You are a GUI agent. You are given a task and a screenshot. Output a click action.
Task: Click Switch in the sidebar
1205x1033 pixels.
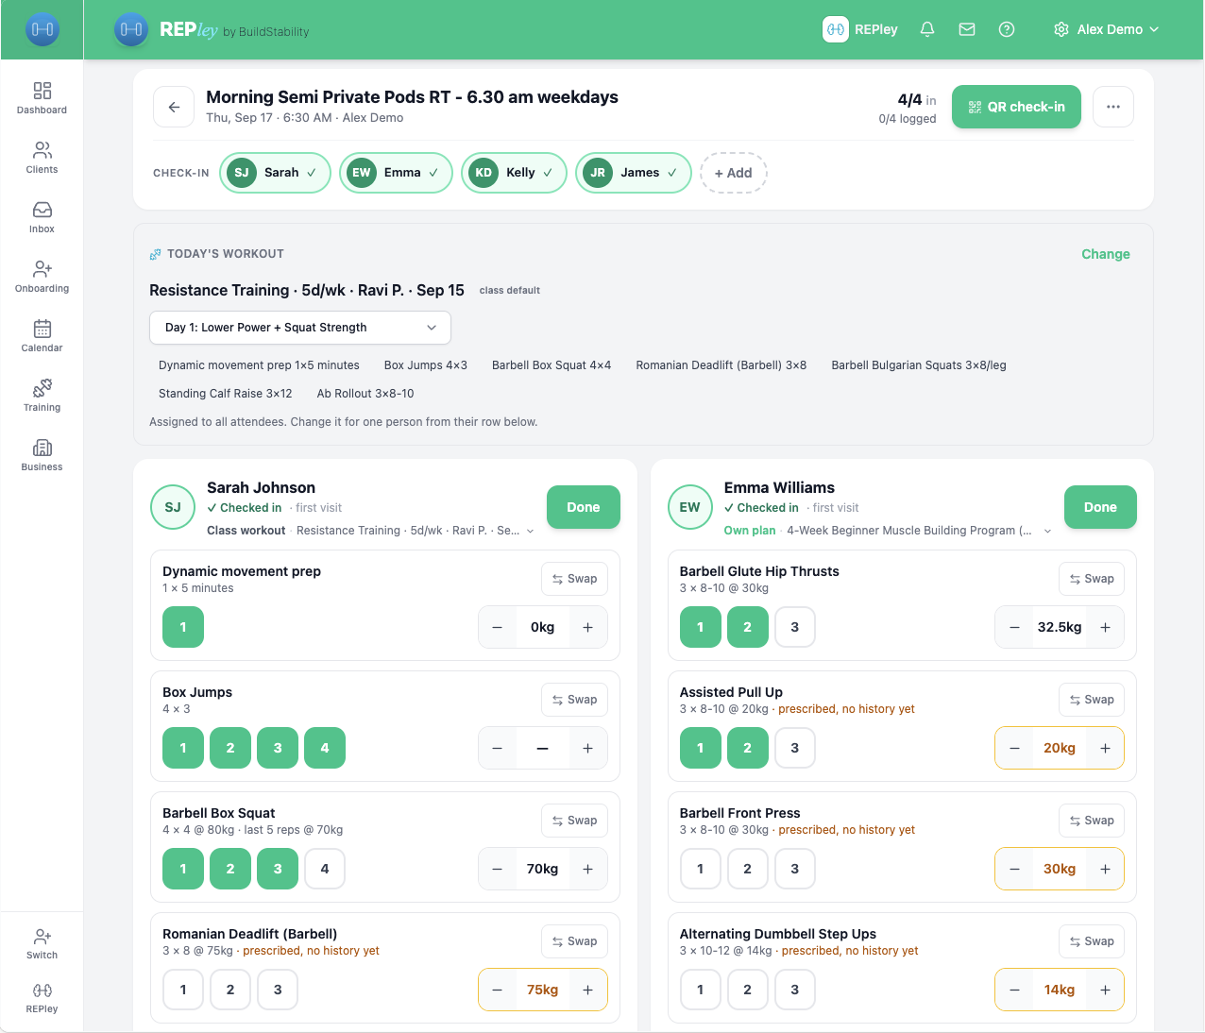coord(42,943)
